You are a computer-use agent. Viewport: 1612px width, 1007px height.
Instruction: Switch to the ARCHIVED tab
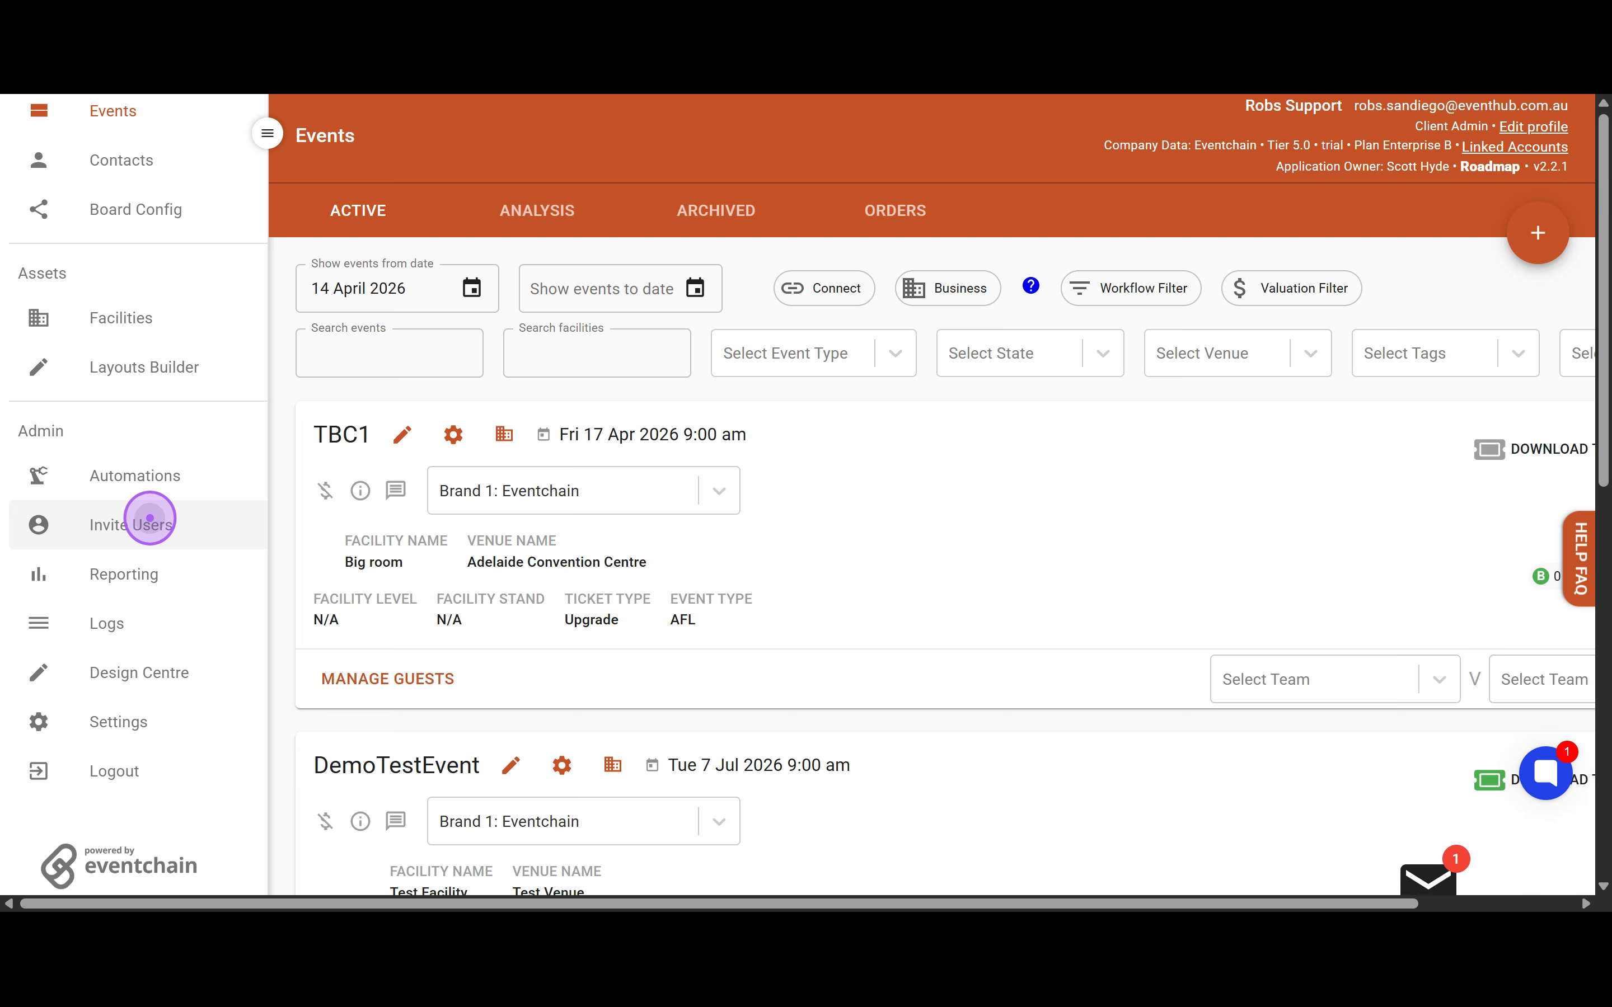tap(716, 210)
